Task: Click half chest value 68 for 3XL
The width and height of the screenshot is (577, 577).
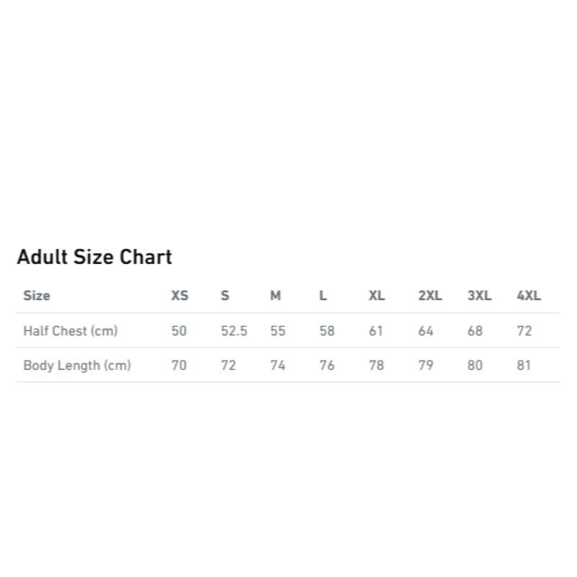Action: [x=475, y=331]
